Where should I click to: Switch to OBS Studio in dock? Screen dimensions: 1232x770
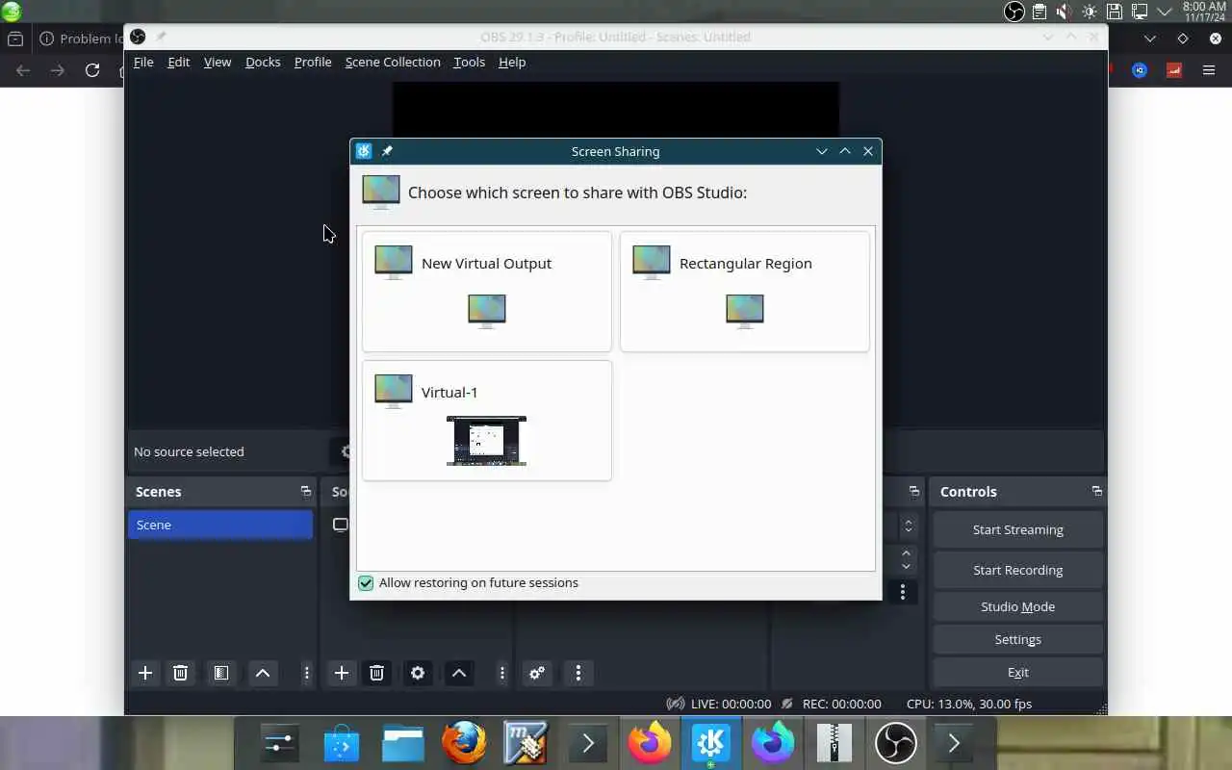(895, 744)
